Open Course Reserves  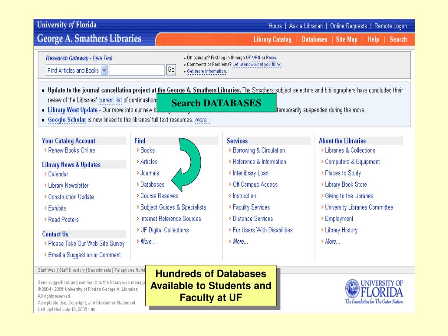(x=159, y=196)
